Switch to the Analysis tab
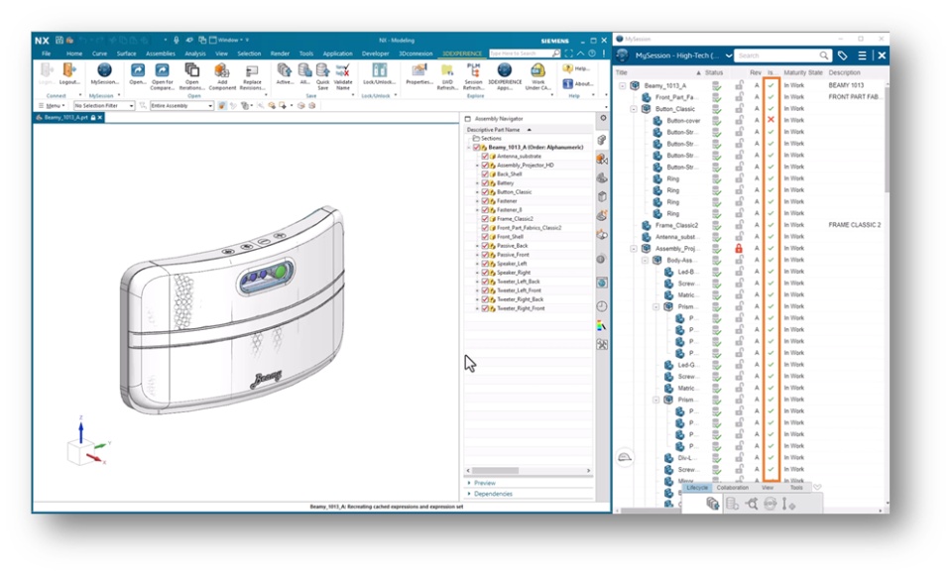The image size is (952, 576). pyautogui.click(x=195, y=54)
